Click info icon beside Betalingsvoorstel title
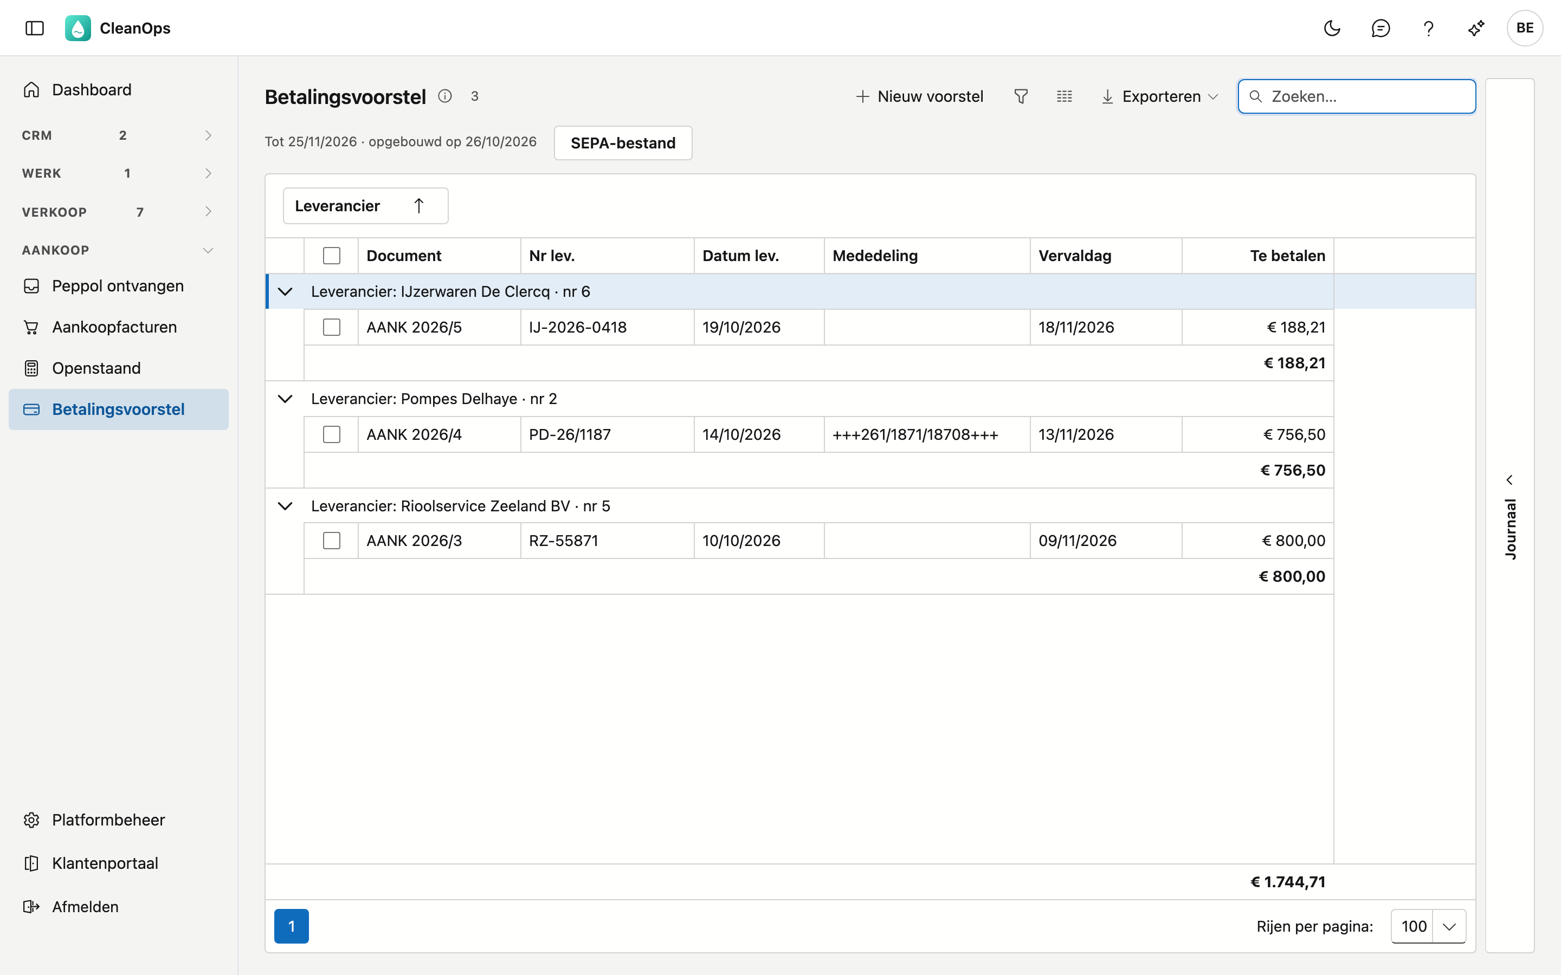The image size is (1561, 975). [445, 96]
